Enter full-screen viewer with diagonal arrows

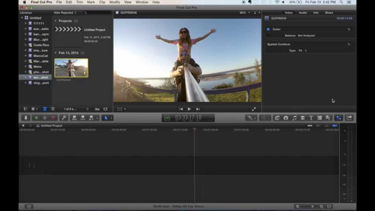pos(254,109)
